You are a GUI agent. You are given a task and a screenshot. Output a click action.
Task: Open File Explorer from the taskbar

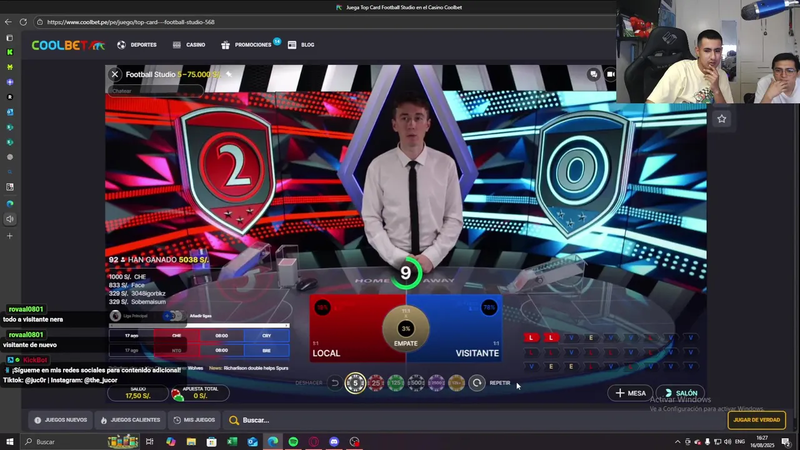[x=191, y=442]
